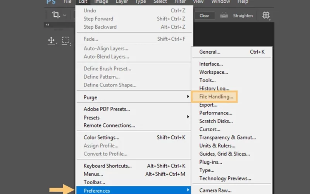This screenshot has height=194, width=310.
Task: Expand the Presets submenu
Action: coord(134,118)
